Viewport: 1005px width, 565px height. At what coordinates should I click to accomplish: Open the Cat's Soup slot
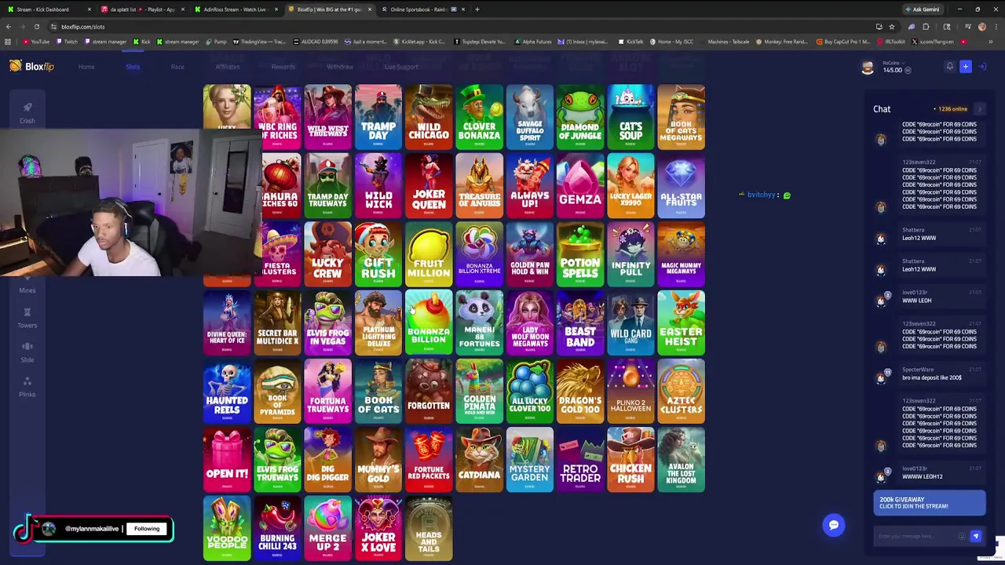click(x=630, y=116)
